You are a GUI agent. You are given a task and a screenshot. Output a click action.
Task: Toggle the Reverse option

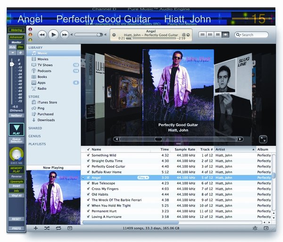(17, 176)
